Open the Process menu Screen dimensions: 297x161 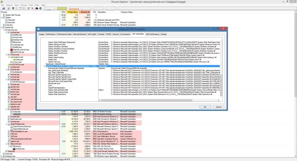(24, 5)
